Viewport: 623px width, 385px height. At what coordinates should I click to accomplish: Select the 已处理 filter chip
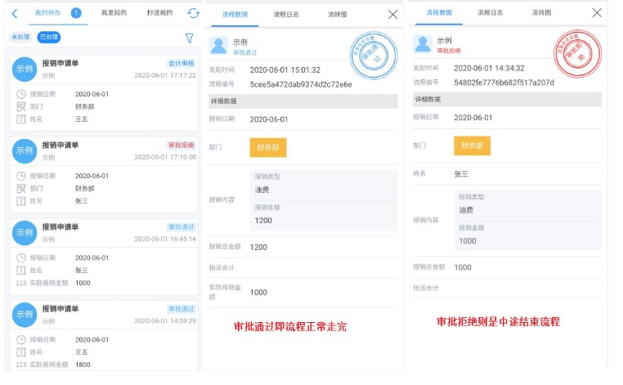pos(49,38)
